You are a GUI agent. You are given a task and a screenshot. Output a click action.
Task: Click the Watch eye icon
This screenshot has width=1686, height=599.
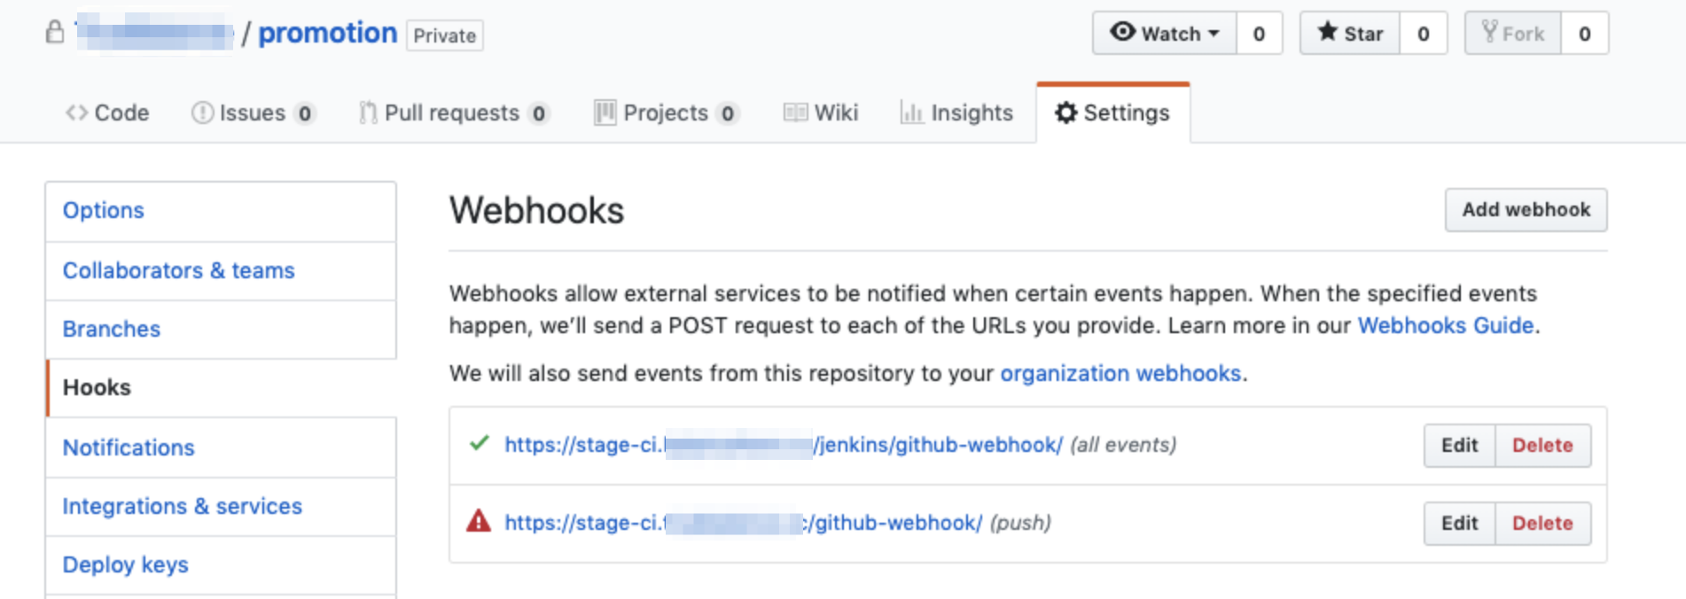[1122, 32]
